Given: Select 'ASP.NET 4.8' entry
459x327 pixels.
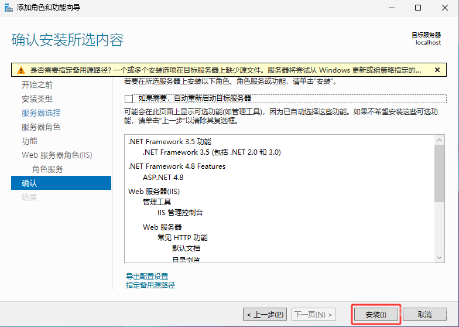Looking at the screenshot, I should [x=163, y=178].
